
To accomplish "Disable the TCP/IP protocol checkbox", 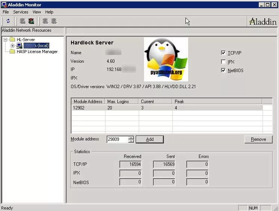I will tap(223, 53).
